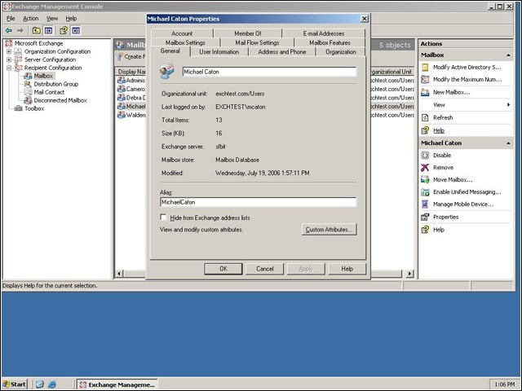The image size is (522, 391).
Task: Switch to the User Information tab
Action: click(219, 52)
